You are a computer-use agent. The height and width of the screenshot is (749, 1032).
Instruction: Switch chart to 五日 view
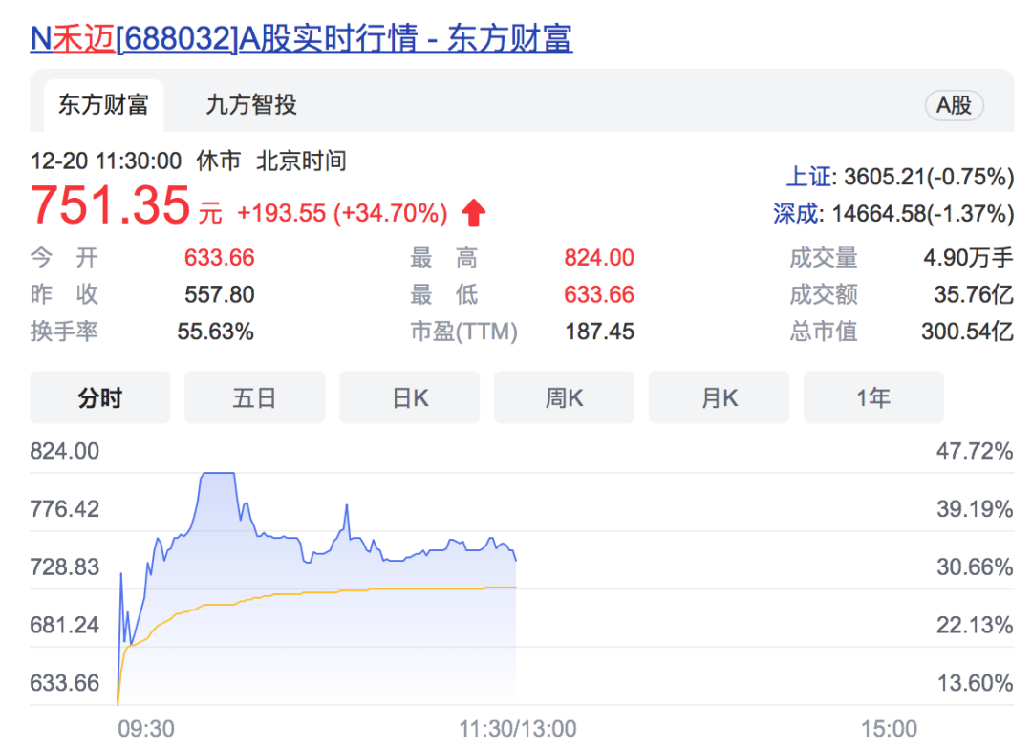coord(254,397)
